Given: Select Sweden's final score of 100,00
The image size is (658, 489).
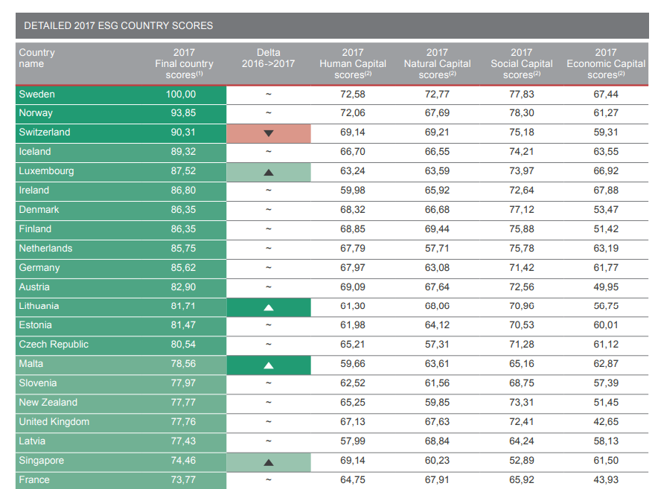Looking at the screenshot, I should [x=181, y=95].
